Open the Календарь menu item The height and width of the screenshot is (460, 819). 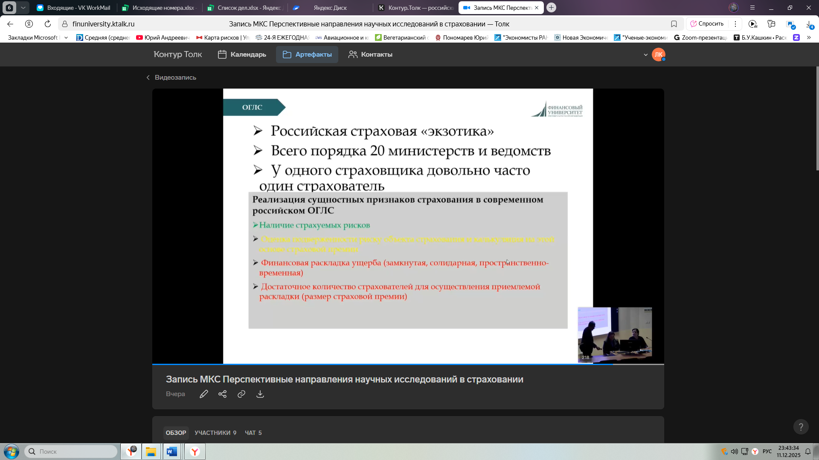[x=242, y=55]
